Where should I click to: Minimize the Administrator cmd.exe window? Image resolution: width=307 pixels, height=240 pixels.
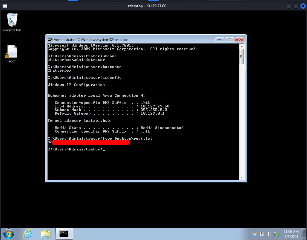(219, 39)
